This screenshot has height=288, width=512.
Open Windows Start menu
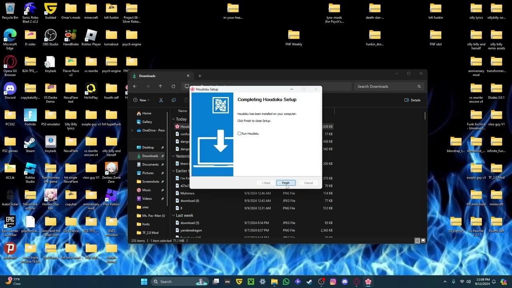click(144, 282)
